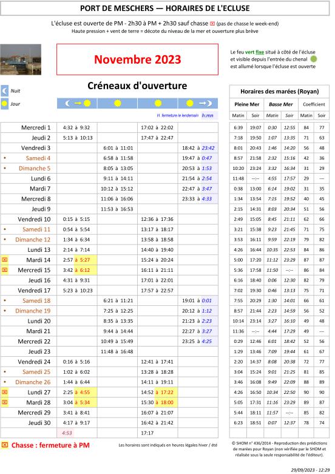Select the '13:17 à 18:17' slot for Samedi 11
This screenshot has width=335, height=474.
157,229
